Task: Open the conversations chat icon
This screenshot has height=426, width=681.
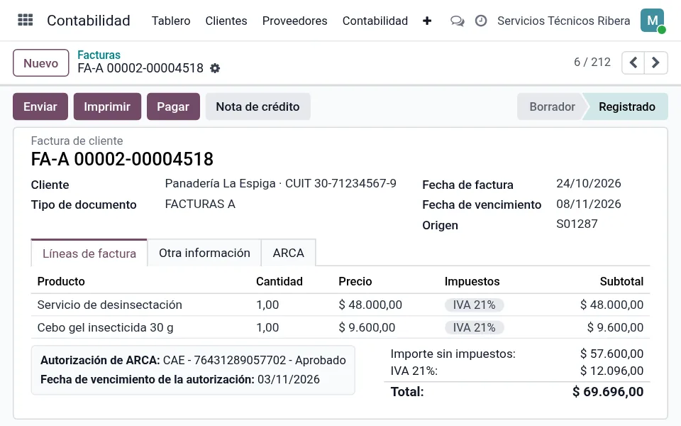Action: 457,21
